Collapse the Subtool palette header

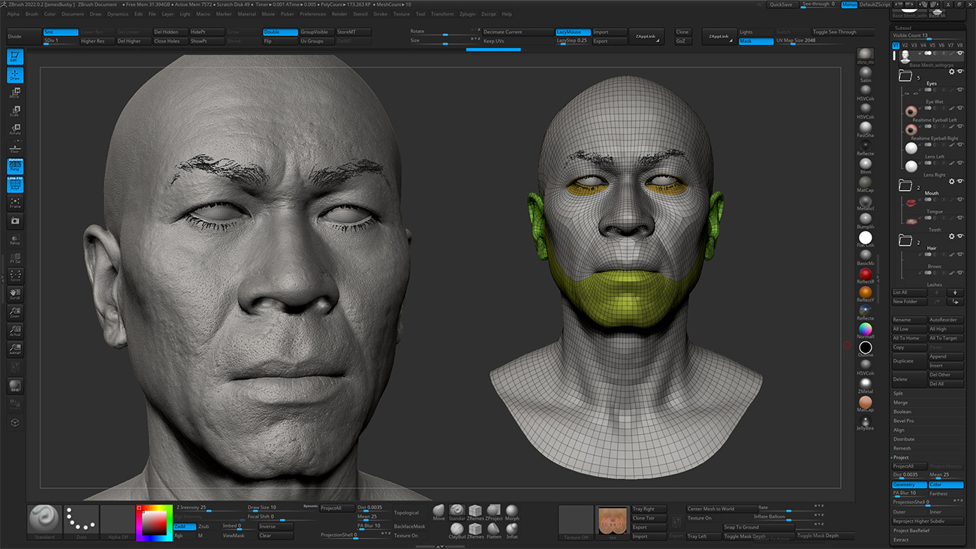(x=903, y=28)
